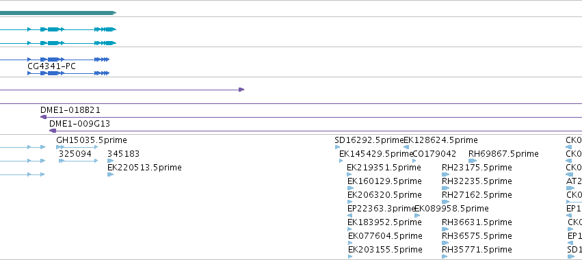The image size is (582, 260).
Task: Click the left arrowhead beneath the DME1-018B21 label
Action: 43,117
